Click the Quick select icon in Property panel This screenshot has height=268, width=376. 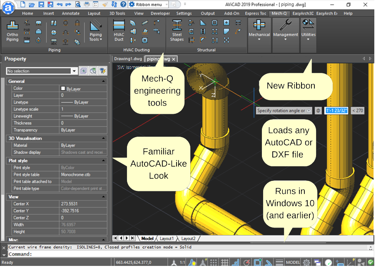coord(83,71)
